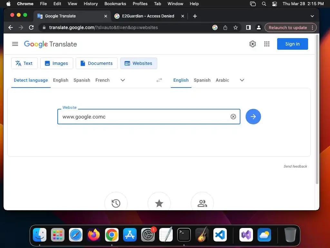The height and width of the screenshot is (248, 330).
Task: Expand more source languages
Action: [123, 80]
